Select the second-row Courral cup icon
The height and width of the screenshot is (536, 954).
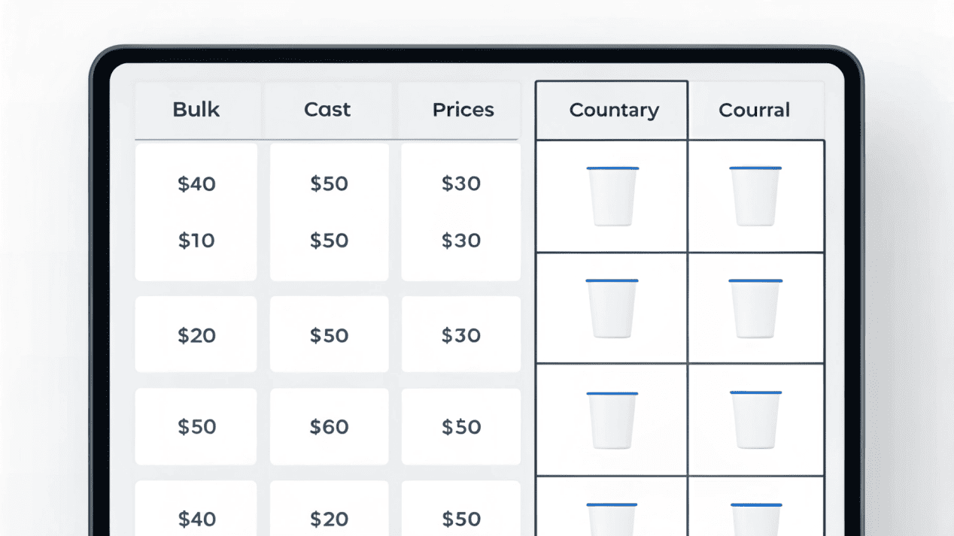(x=755, y=309)
